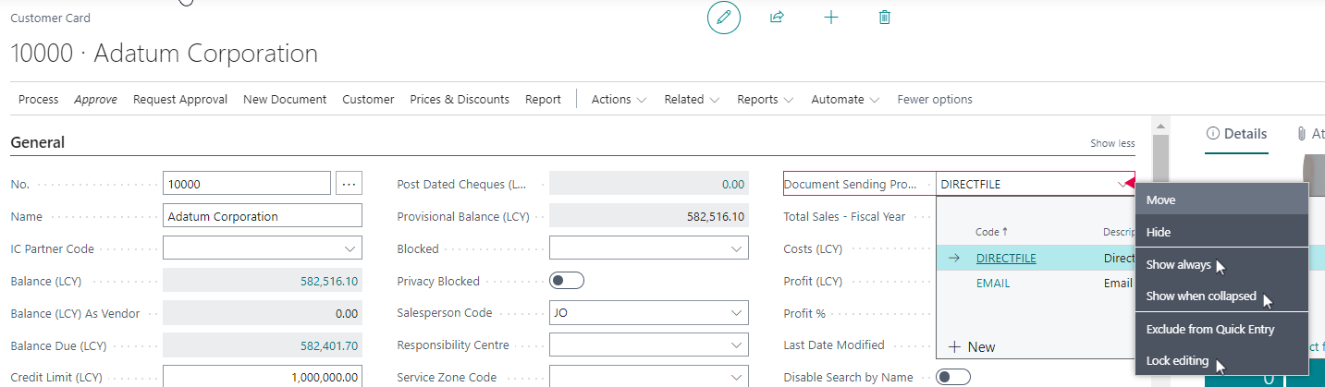This screenshot has width=1325, height=387.
Task: Choose Show when collapsed option
Action: (1221, 296)
